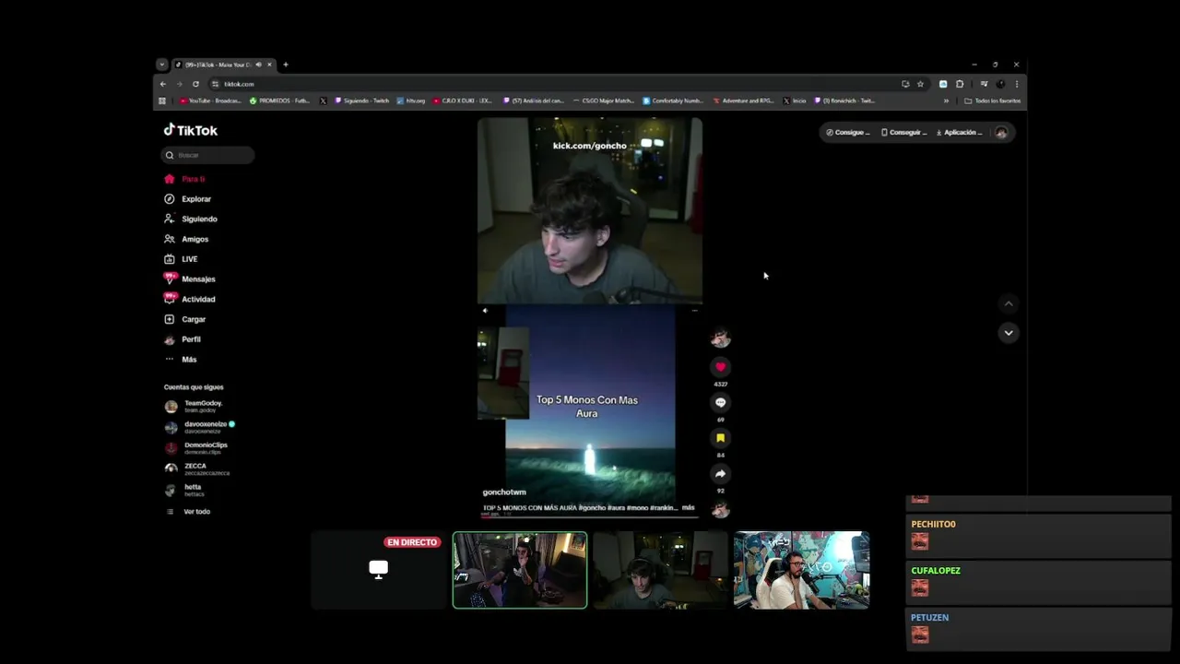
Task: Open the browser extensions puzzle icon
Action: click(959, 84)
